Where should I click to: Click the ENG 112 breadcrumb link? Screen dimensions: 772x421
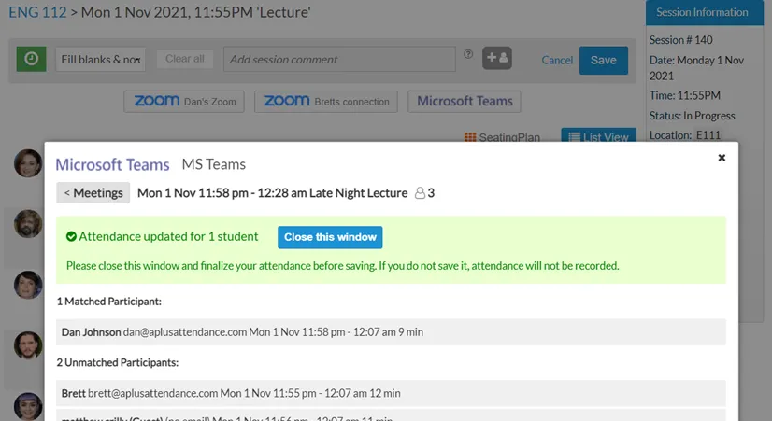click(x=37, y=12)
